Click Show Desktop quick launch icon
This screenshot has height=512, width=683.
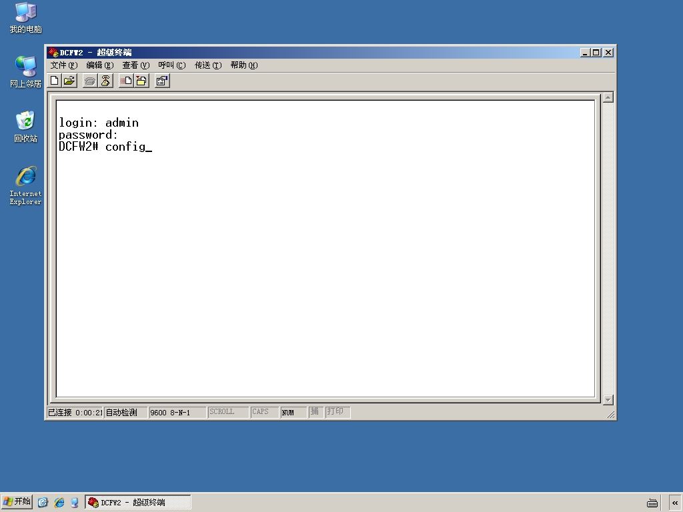click(43, 503)
